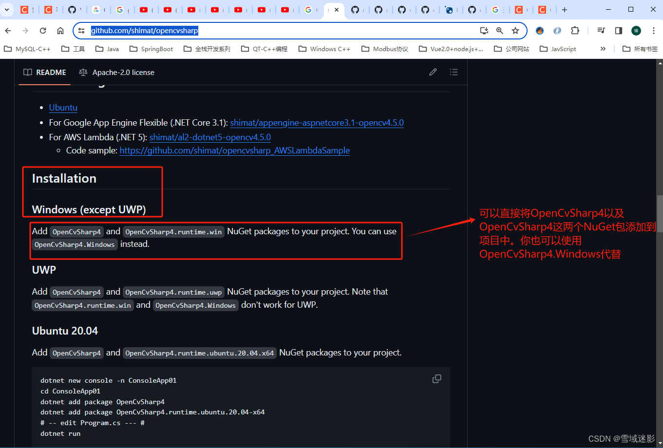
Task: Open the Java bookmark folder
Action: click(x=107, y=49)
